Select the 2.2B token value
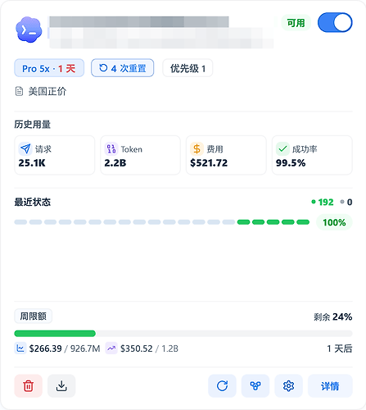 click(x=115, y=163)
